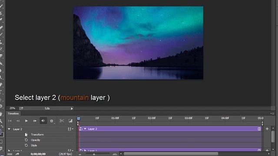Click the timeline horizontal scrollbar thumb
Viewport: 278px width, 156px height.
point(171,154)
